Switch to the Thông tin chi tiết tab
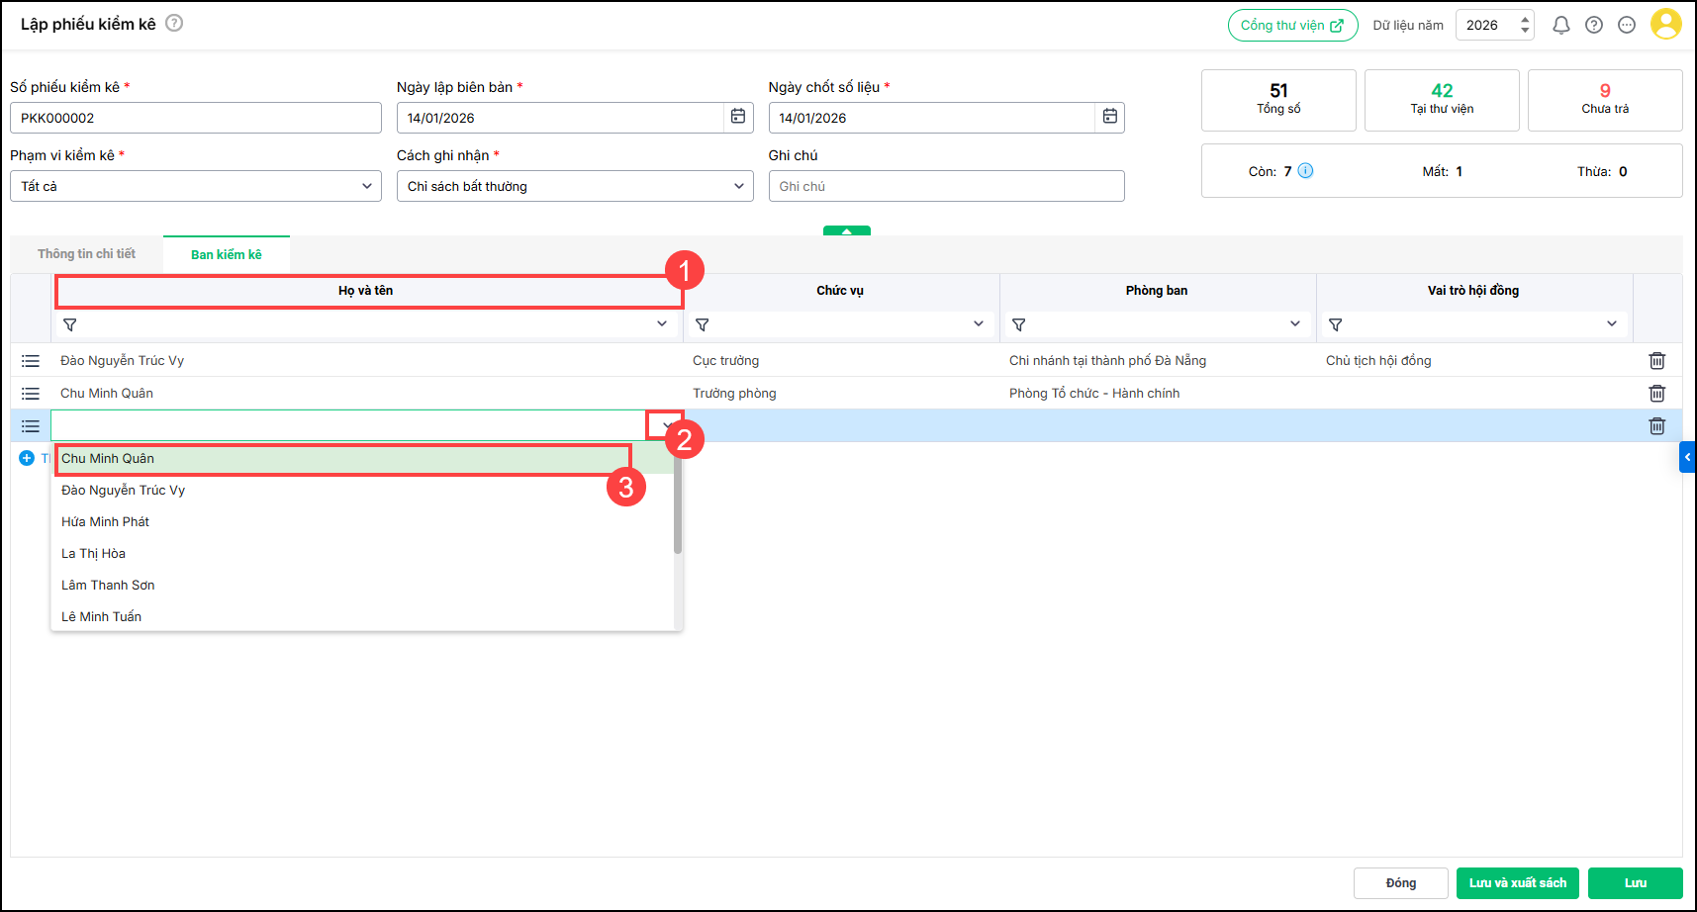The height and width of the screenshot is (912, 1697). pos(87,254)
